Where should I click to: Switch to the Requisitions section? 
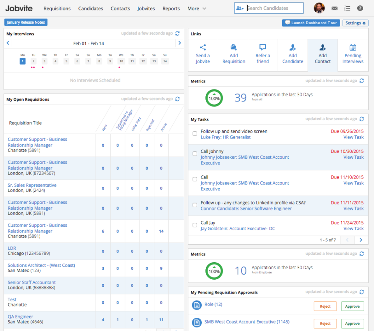point(57,8)
